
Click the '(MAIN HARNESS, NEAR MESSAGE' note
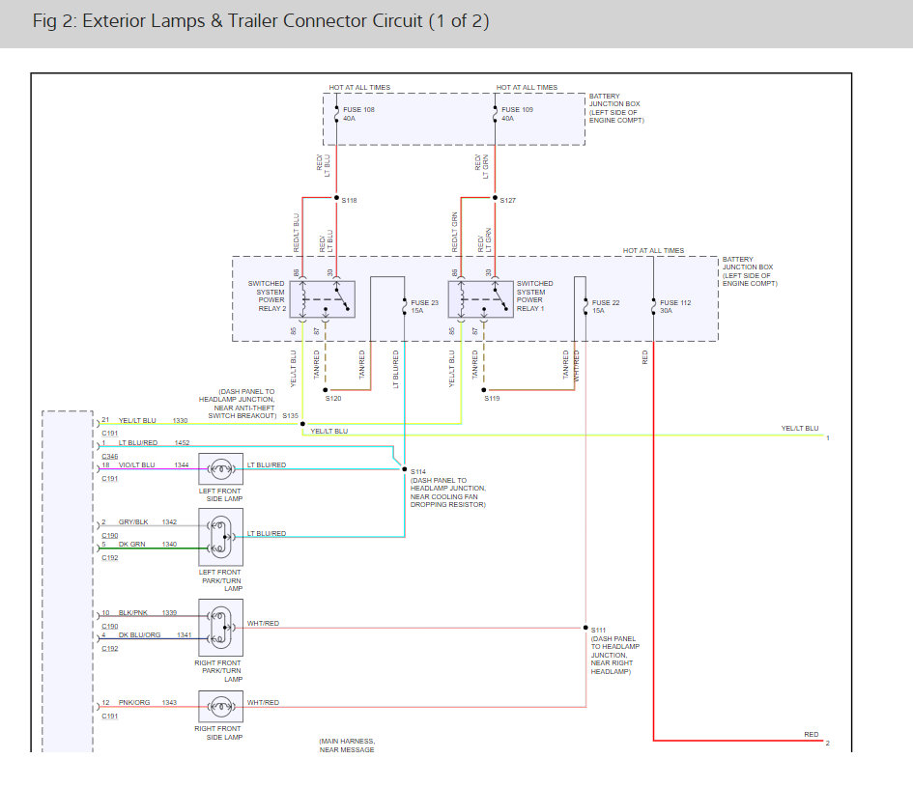(x=347, y=745)
